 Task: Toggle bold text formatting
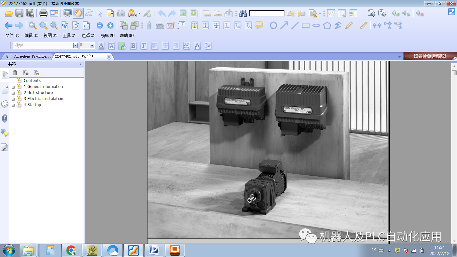tap(133, 46)
